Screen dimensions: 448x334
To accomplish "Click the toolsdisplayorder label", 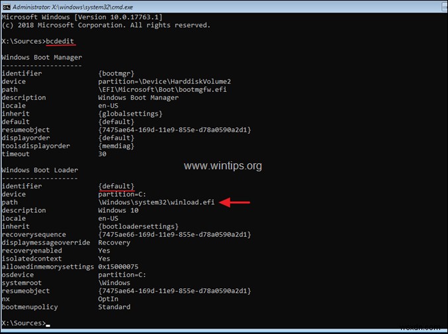I will tap(36, 146).
